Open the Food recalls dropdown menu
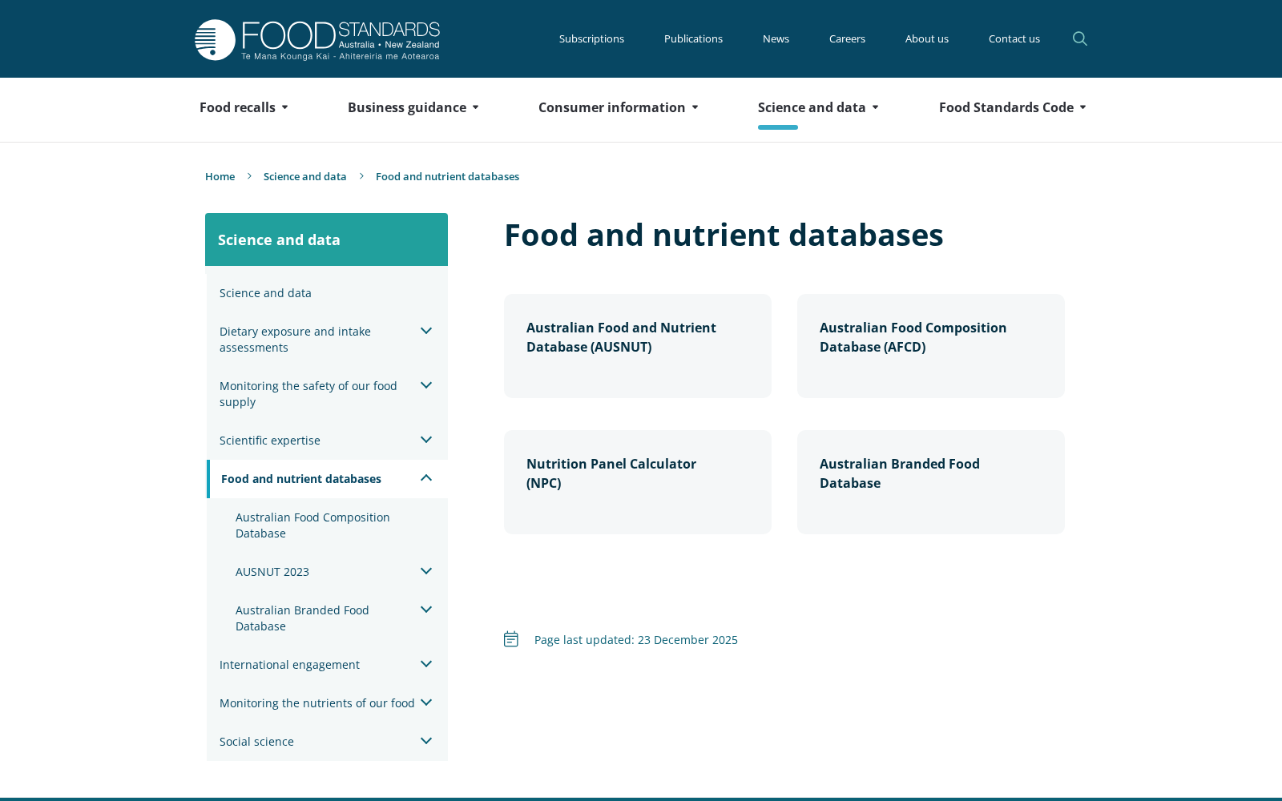 244,107
